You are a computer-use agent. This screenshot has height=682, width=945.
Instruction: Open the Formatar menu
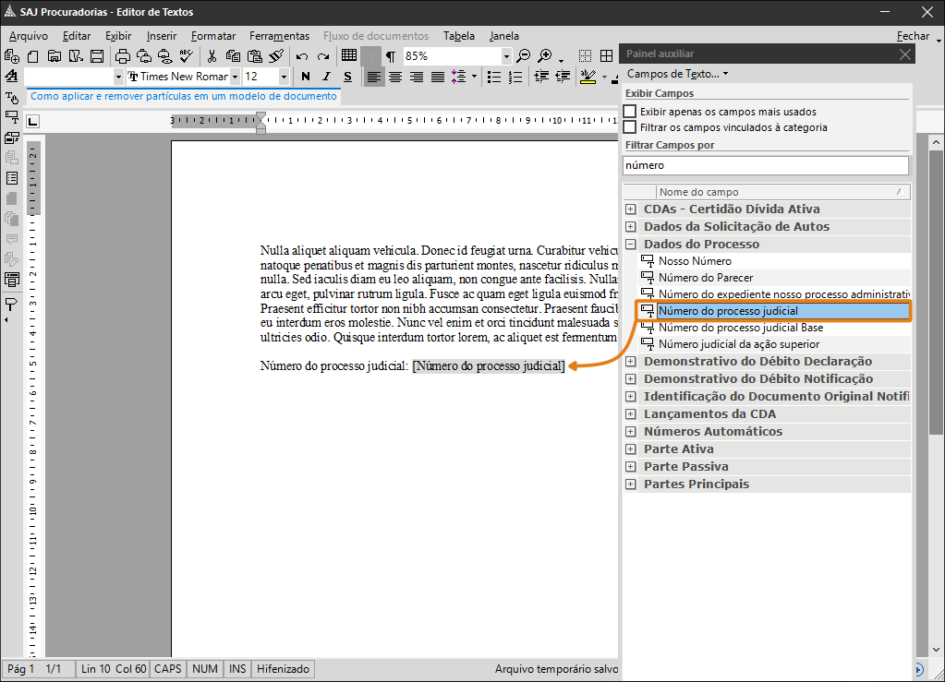(213, 36)
